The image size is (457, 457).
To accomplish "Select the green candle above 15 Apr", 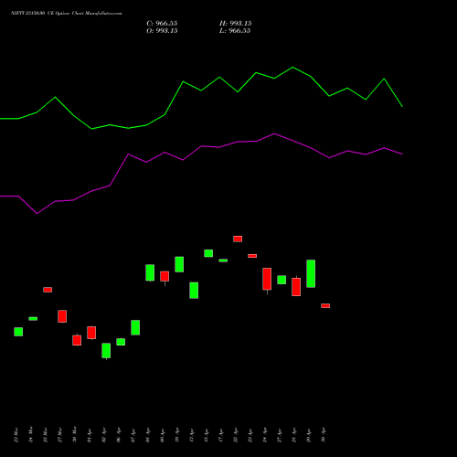I will pos(208,253).
